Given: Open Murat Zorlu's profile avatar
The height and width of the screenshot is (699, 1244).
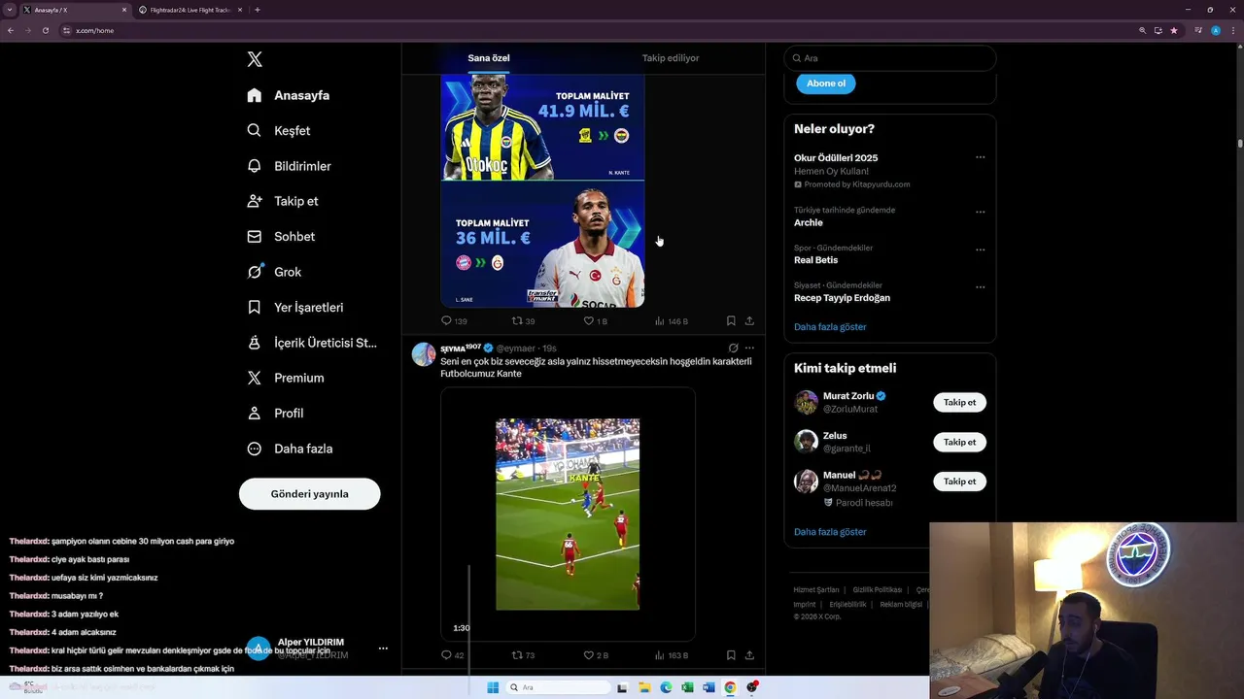Looking at the screenshot, I should [x=806, y=402].
